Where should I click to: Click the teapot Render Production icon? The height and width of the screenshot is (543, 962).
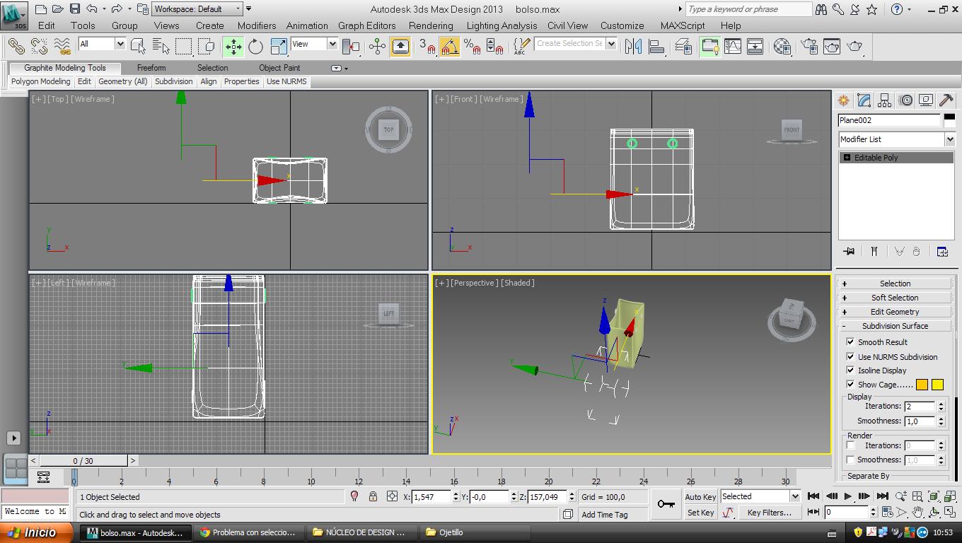click(x=855, y=47)
